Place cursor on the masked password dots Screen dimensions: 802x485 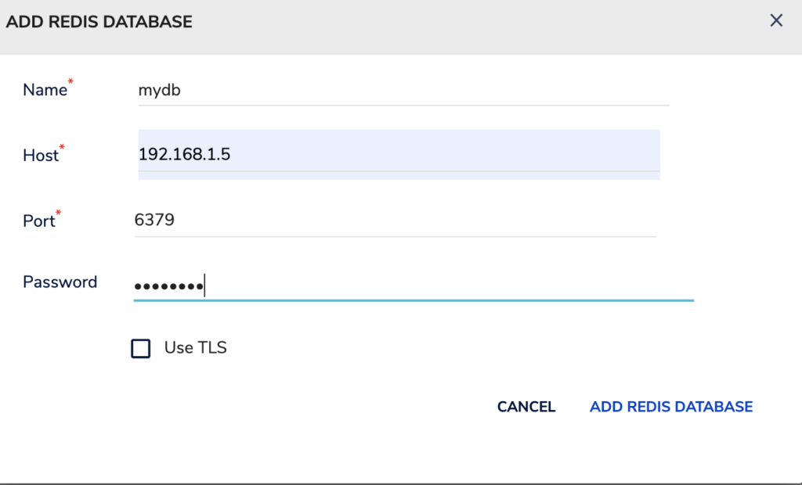coord(169,286)
